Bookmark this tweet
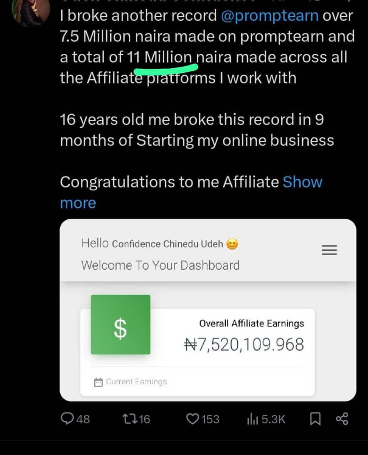368x455 pixels. tap(314, 419)
